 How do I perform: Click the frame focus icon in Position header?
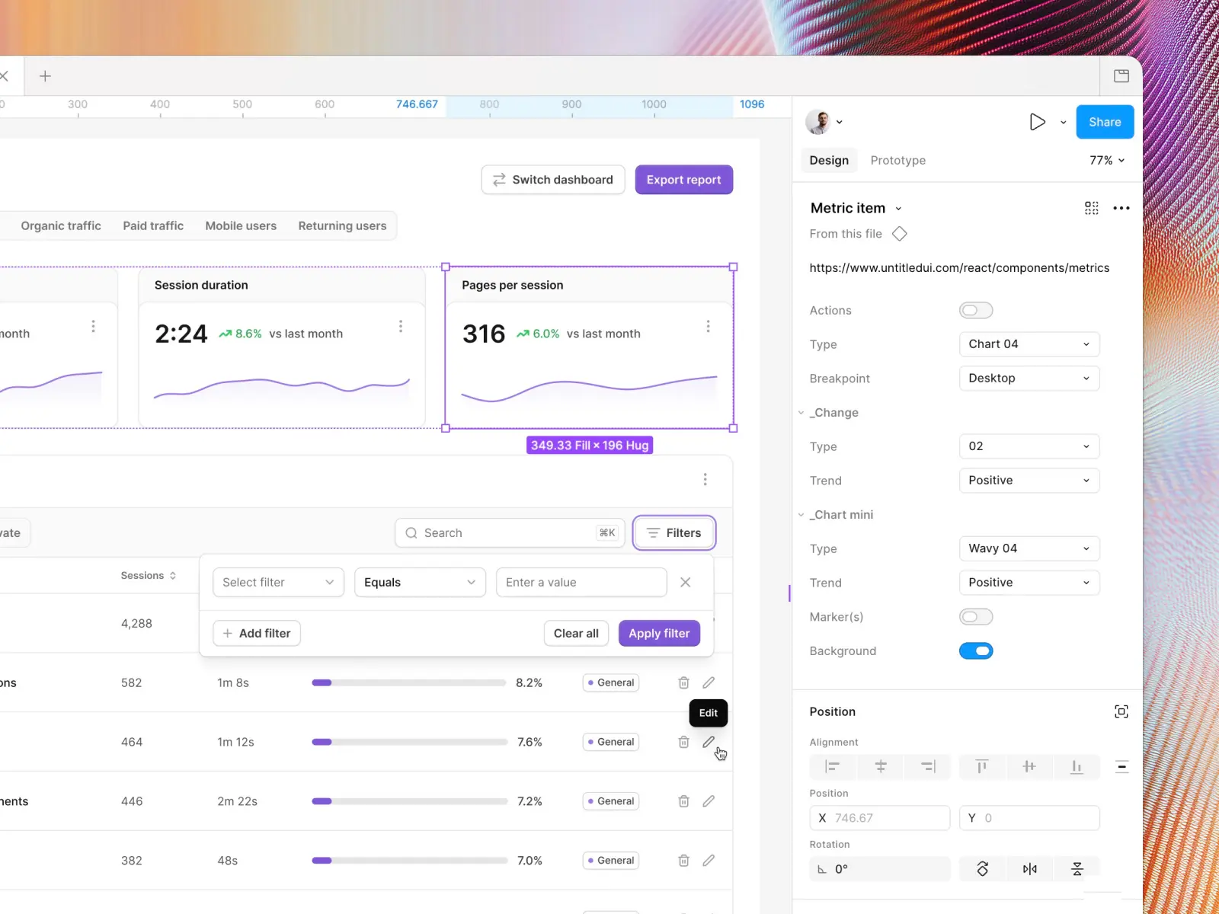tap(1121, 711)
